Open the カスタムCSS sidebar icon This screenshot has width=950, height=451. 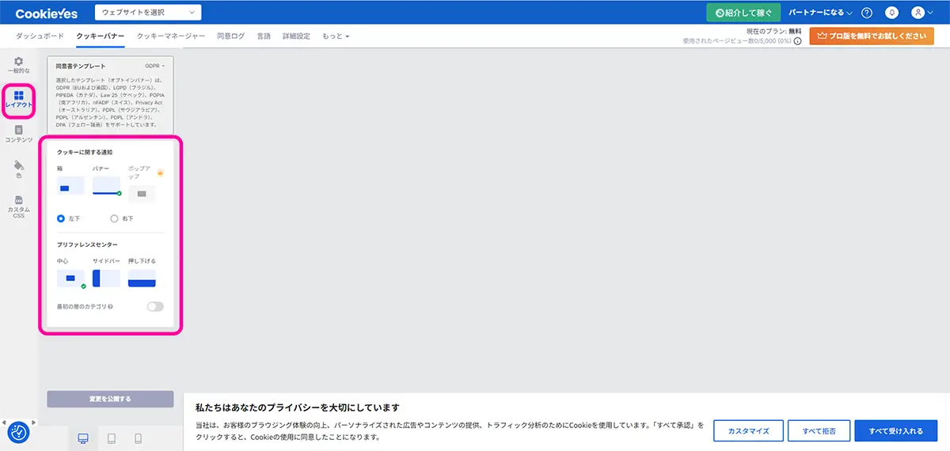click(18, 200)
